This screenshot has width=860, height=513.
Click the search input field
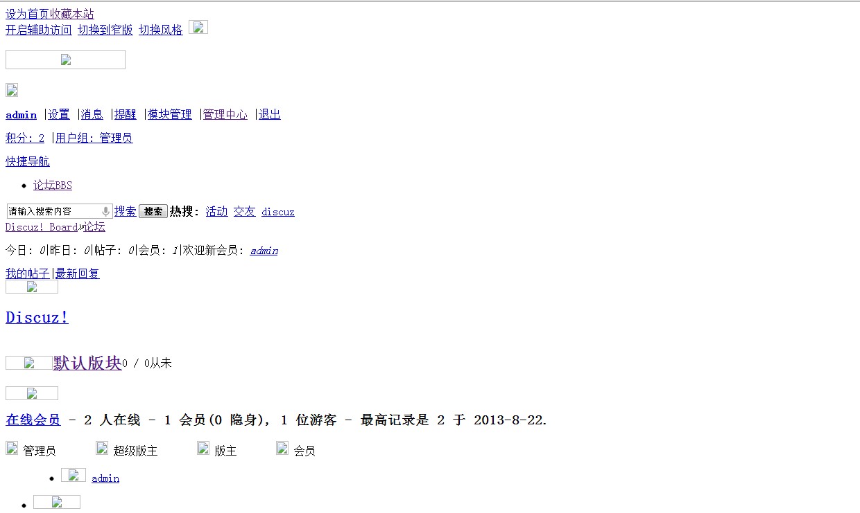(53, 211)
